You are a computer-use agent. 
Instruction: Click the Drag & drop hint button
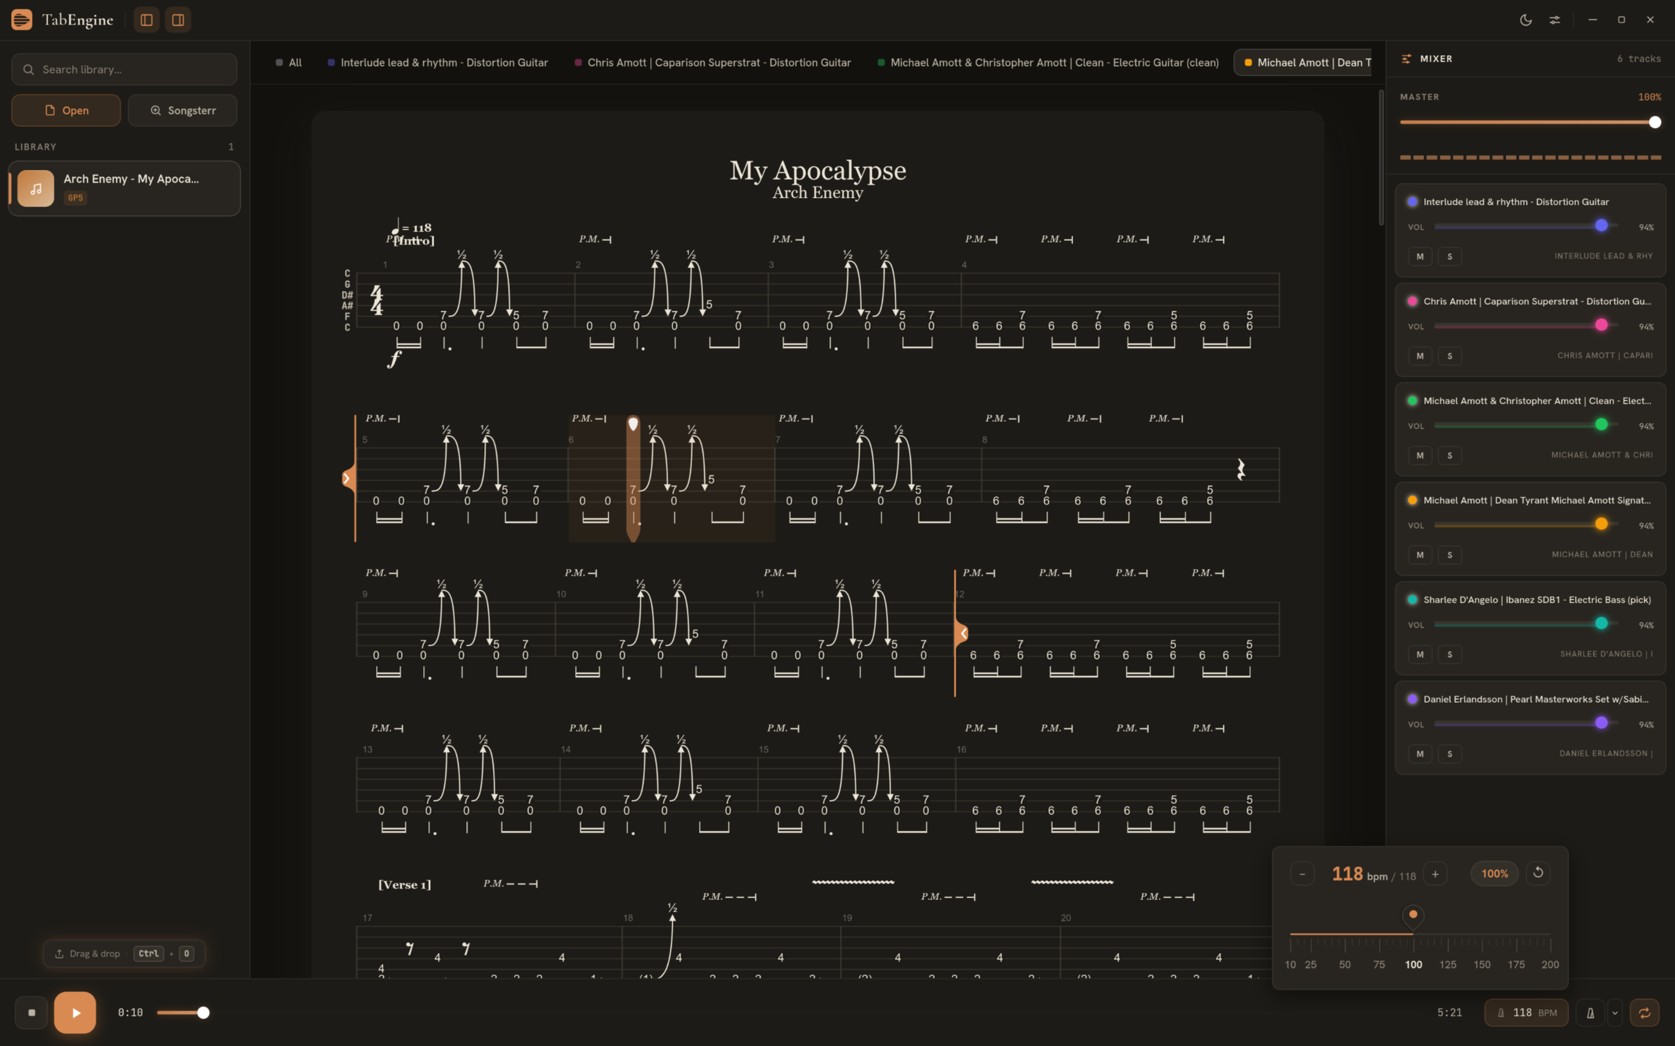click(x=125, y=954)
